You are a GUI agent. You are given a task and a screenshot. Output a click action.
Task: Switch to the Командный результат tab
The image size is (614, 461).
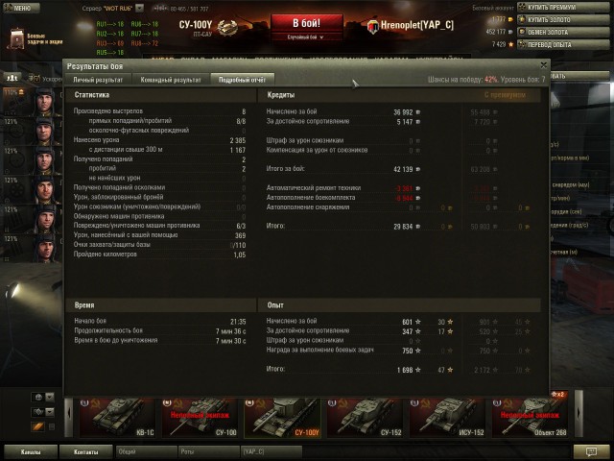pyautogui.click(x=171, y=80)
